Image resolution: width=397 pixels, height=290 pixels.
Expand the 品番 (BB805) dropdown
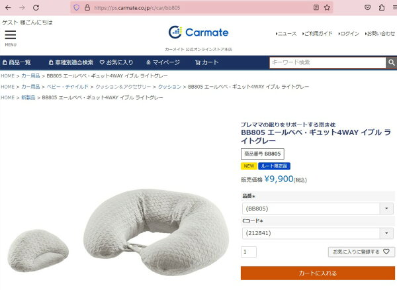click(x=318, y=209)
